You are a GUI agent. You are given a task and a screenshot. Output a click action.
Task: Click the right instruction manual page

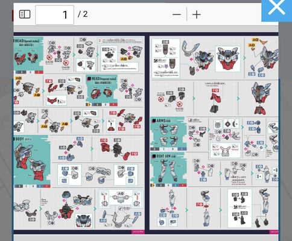214,133
